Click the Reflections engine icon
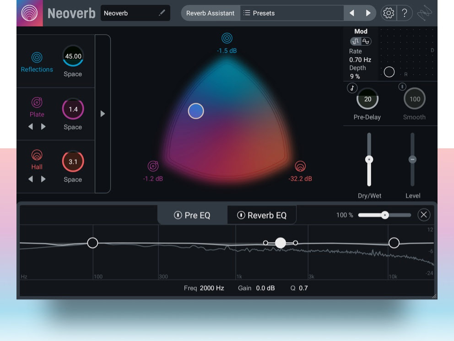The height and width of the screenshot is (341, 454). pos(37,57)
